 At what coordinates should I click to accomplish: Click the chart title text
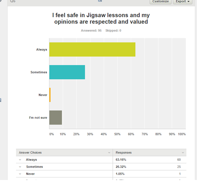(x=101, y=18)
